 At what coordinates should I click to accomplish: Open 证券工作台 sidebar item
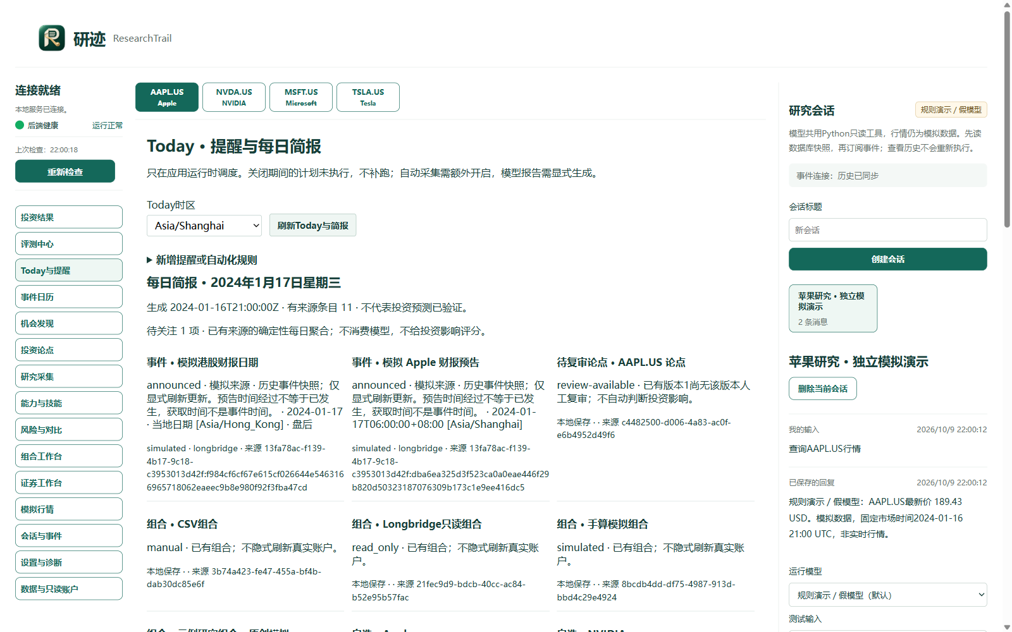click(x=69, y=482)
